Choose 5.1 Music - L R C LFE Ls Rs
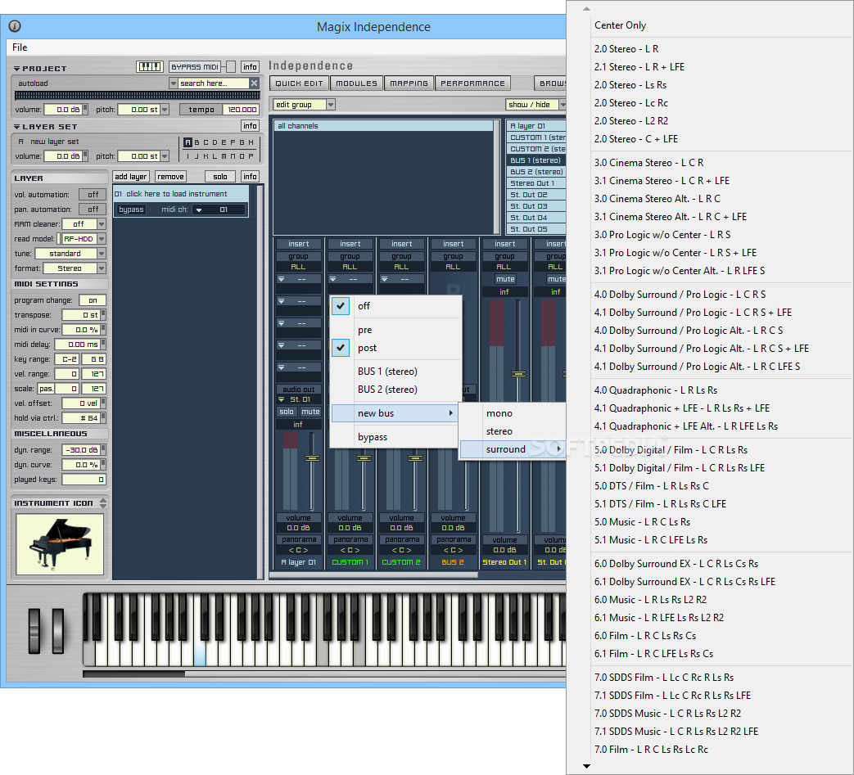Viewport: 854px width, 775px height. [651, 540]
